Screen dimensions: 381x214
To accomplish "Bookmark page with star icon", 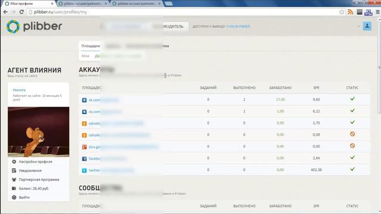I will pos(342,12).
